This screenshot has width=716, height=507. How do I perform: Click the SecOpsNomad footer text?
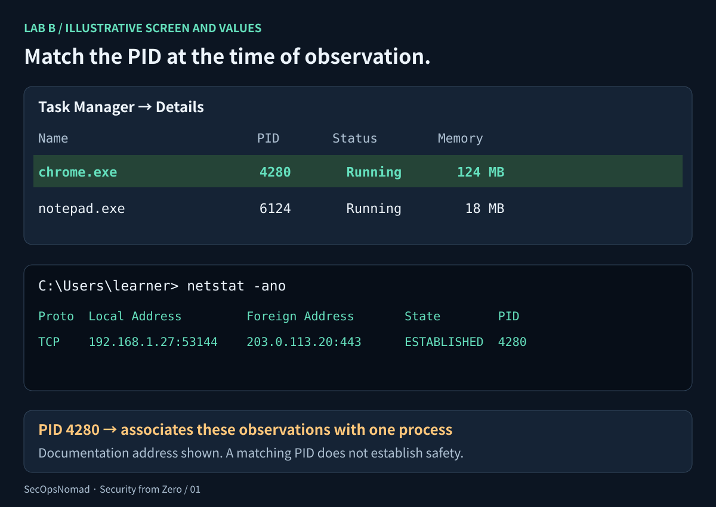[x=112, y=489]
